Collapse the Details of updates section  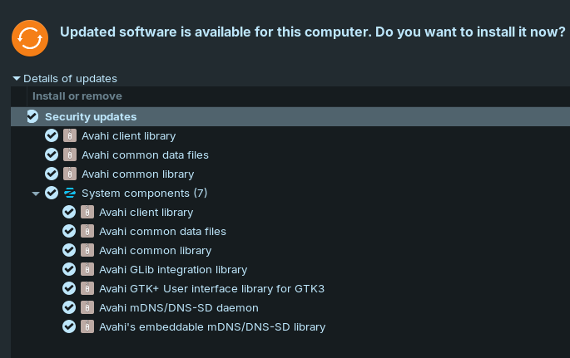17,79
